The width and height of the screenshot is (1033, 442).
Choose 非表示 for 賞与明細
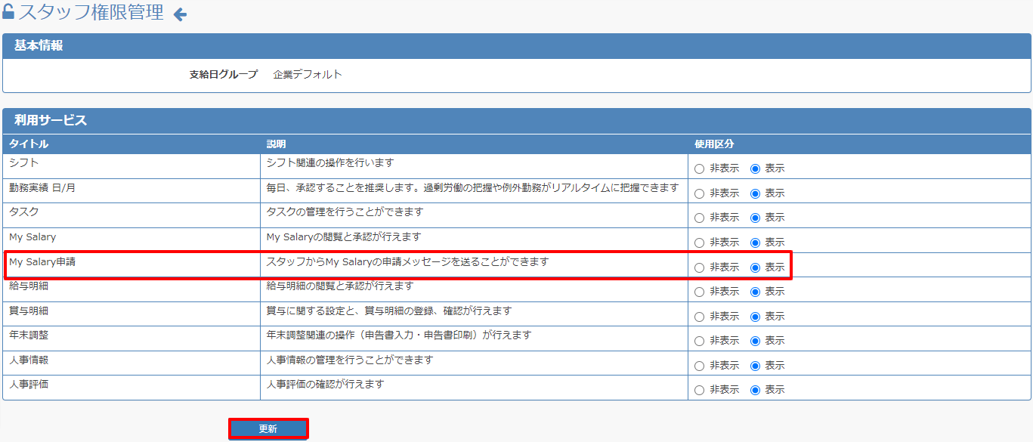(699, 317)
